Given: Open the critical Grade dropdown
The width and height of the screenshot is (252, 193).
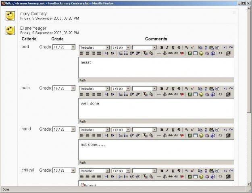Looking at the screenshot, I should (64, 170).
